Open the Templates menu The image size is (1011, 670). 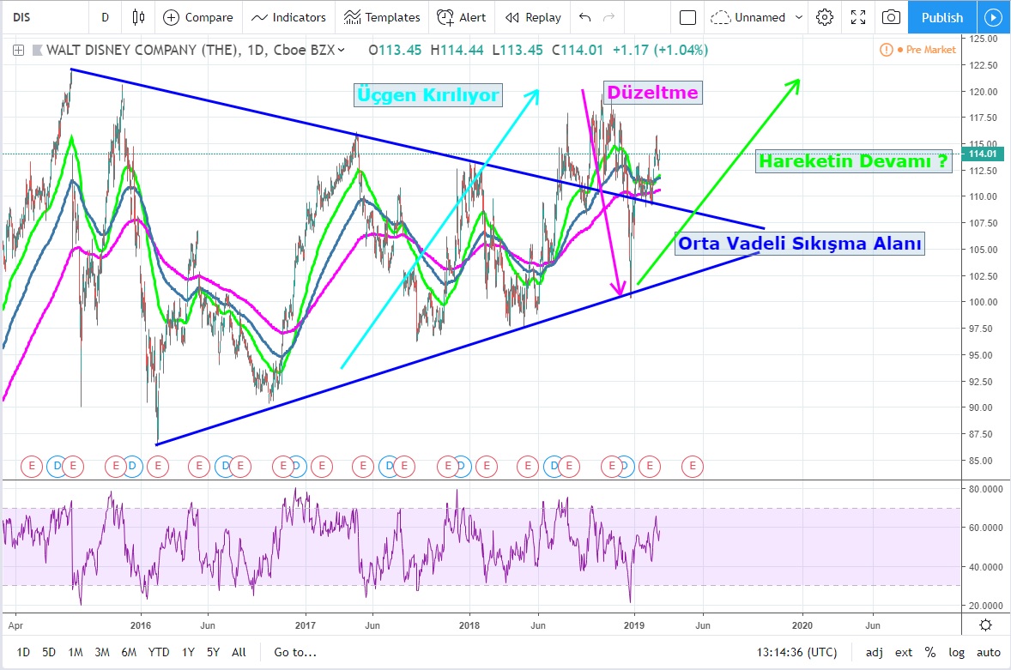(382, 17)
